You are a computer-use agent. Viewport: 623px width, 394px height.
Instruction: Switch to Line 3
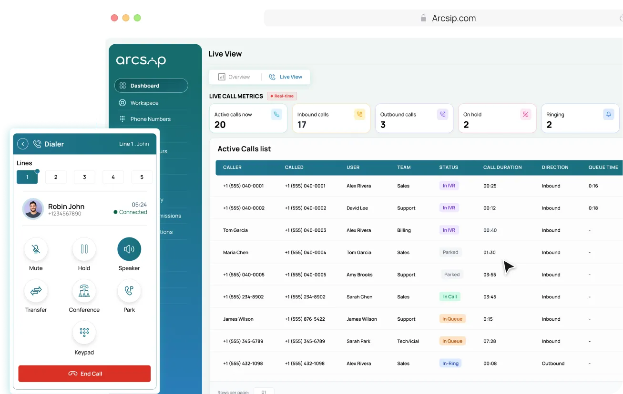tap(84, 177)
